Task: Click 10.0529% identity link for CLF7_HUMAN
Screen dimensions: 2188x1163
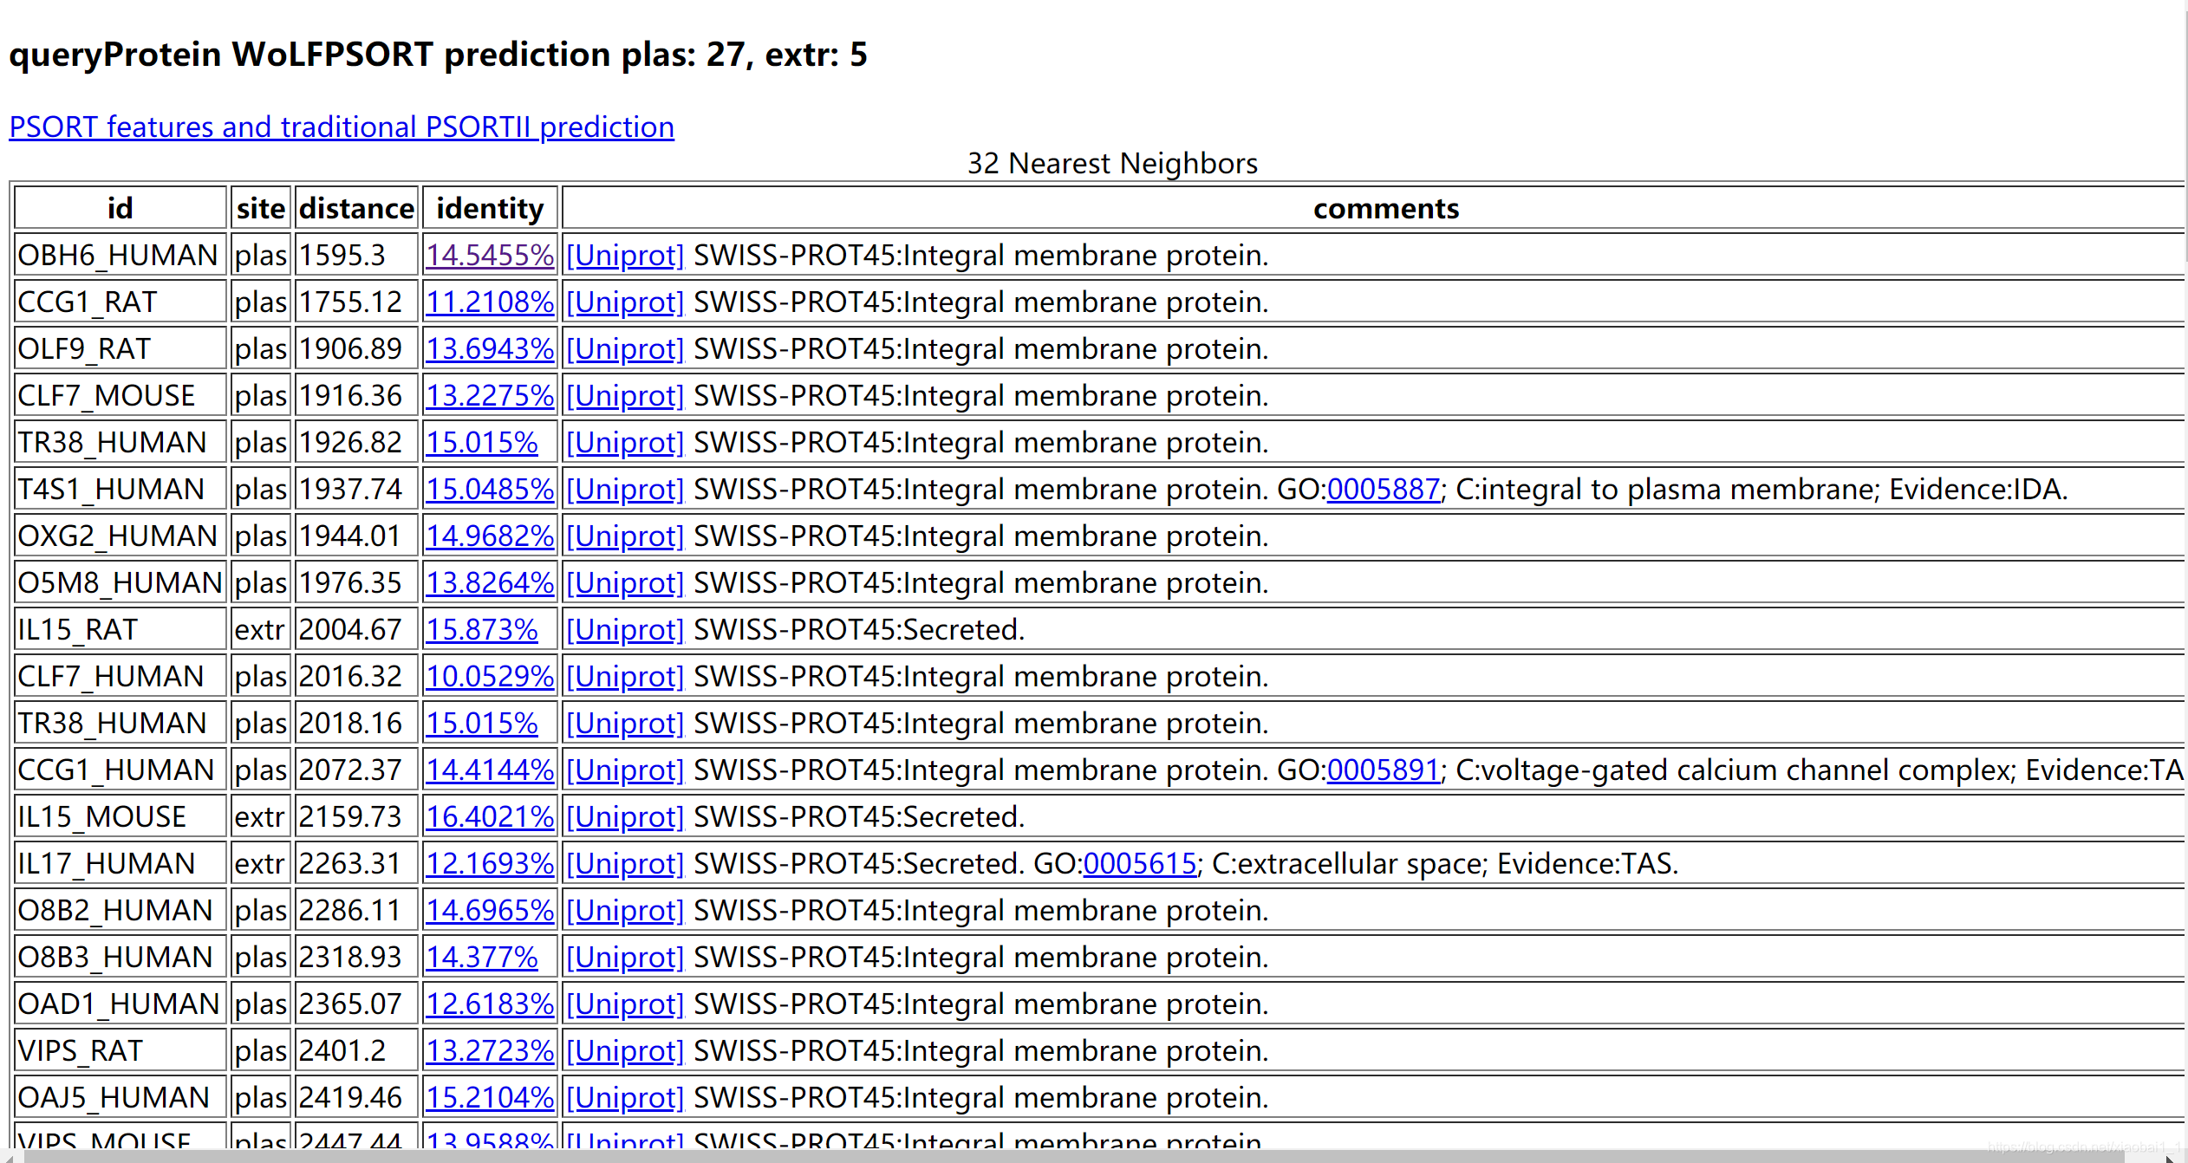Action: pos(490,676)
